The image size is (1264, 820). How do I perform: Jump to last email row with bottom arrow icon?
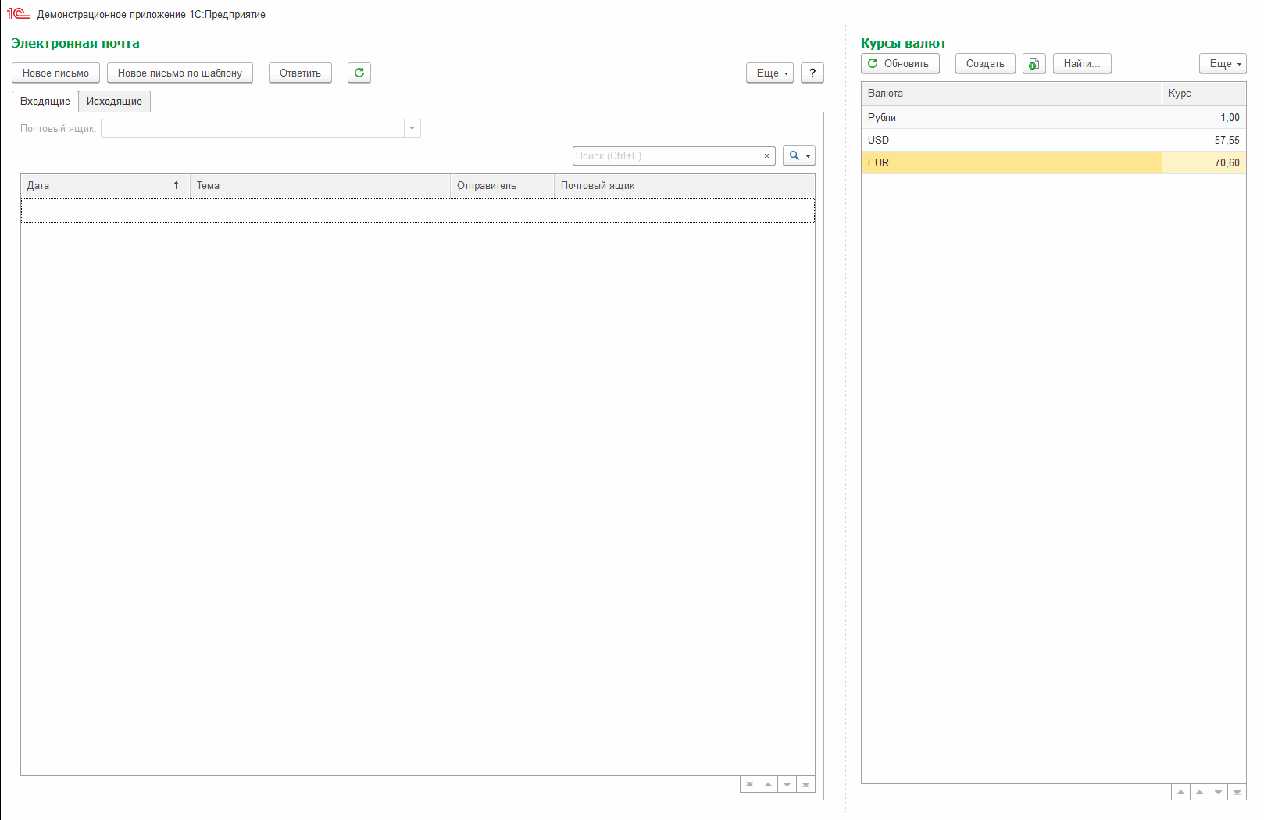click(x=805, y=784)
